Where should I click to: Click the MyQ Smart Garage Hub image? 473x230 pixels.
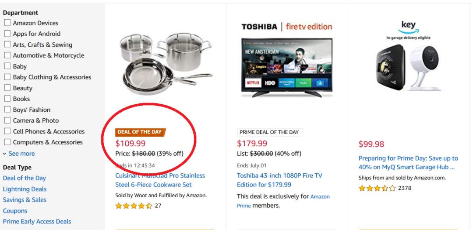click(408, 65)
